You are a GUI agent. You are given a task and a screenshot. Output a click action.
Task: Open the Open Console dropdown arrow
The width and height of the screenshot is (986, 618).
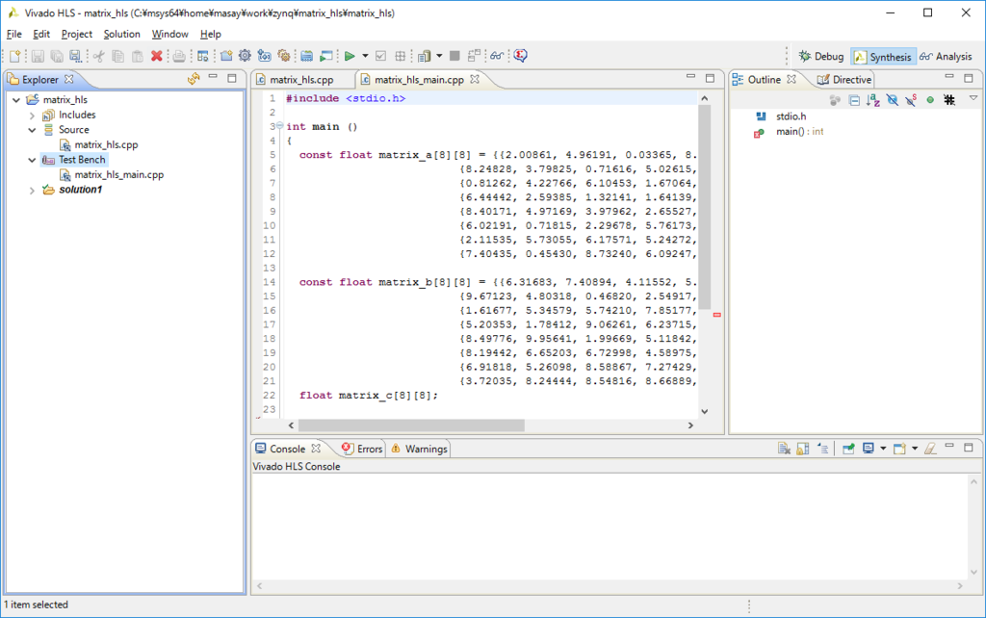pos(915,449)
